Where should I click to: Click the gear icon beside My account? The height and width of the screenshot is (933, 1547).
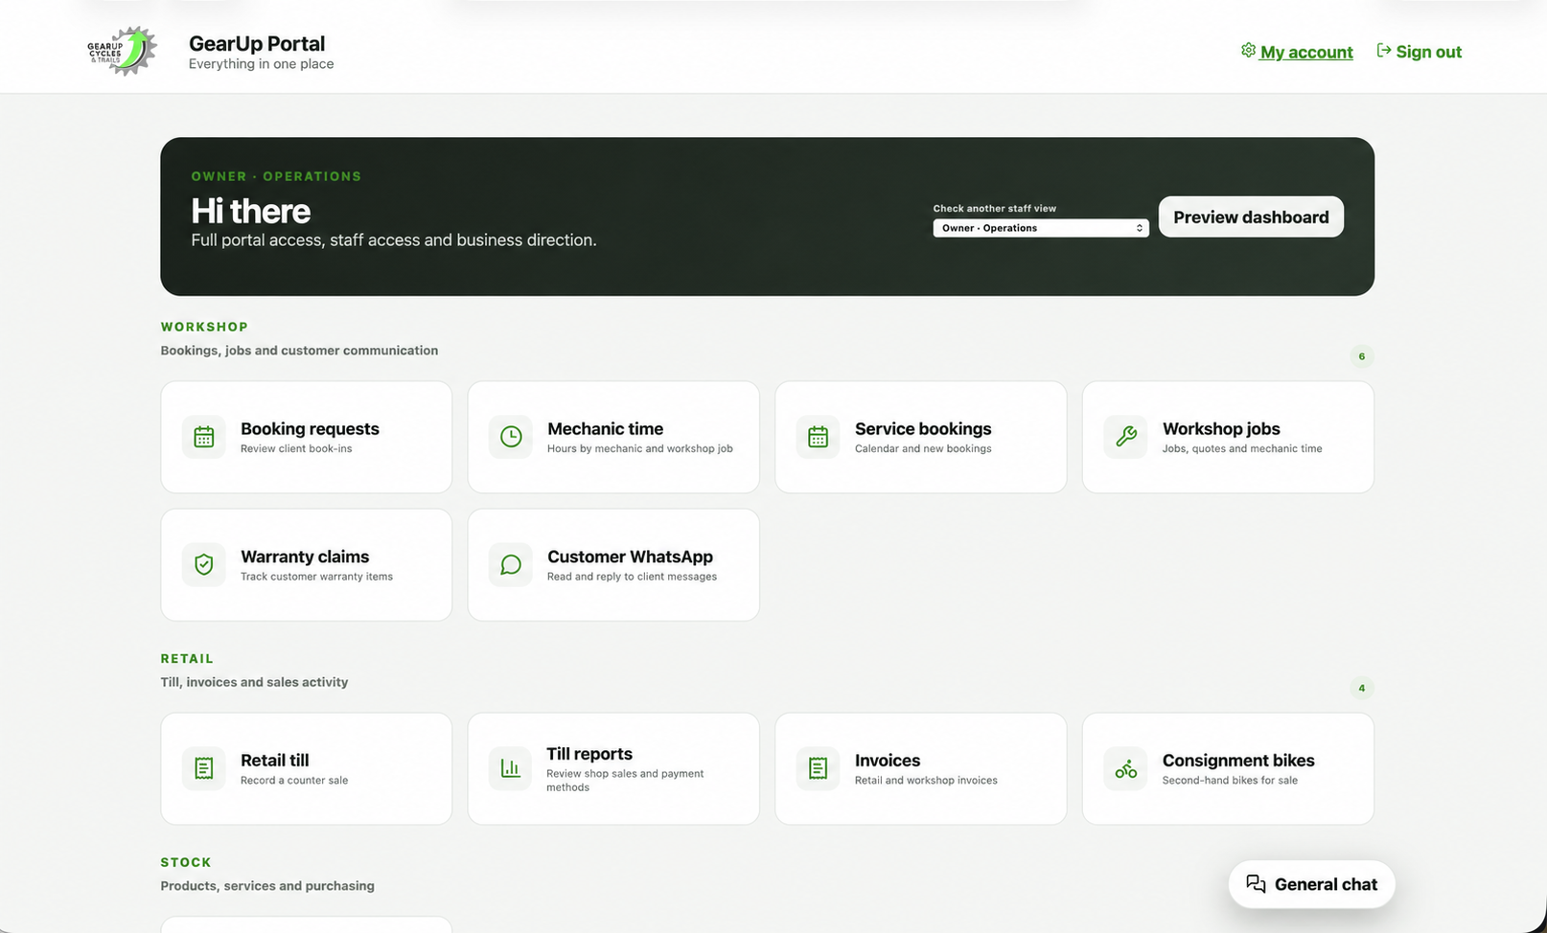point(1248,50)
